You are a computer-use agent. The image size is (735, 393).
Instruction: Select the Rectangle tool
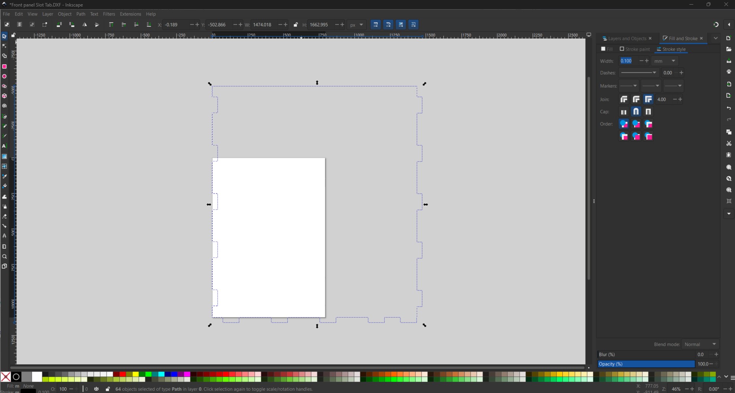(x=4, y=67)
